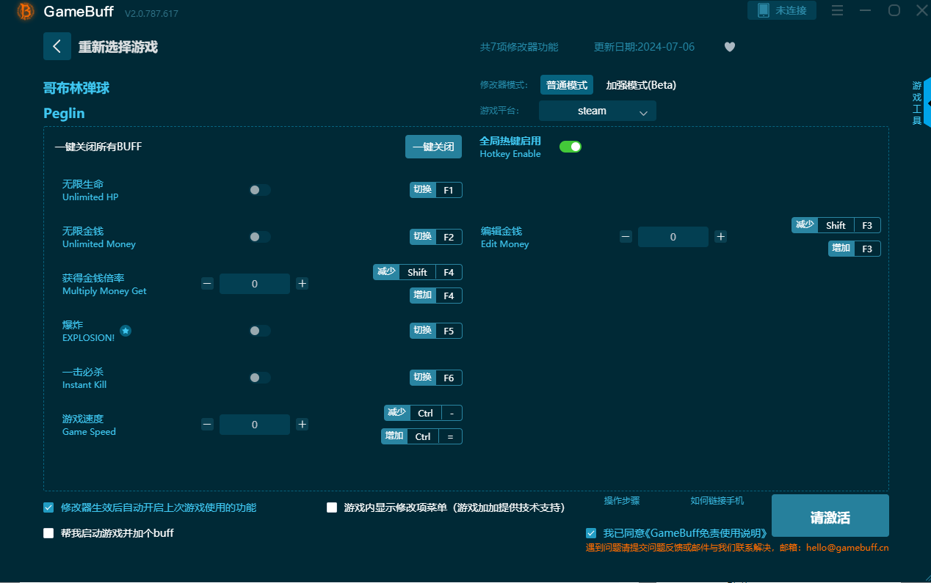931x583 pixels.
Task: Open 操作步骤 operation steps link
Action: click(622, 500)
